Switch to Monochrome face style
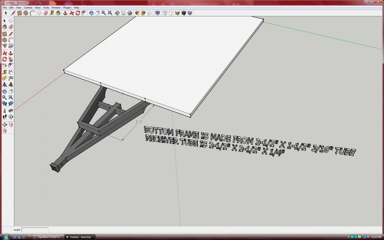384x240 pixels. pyautogui.click(x=190, y=13)
